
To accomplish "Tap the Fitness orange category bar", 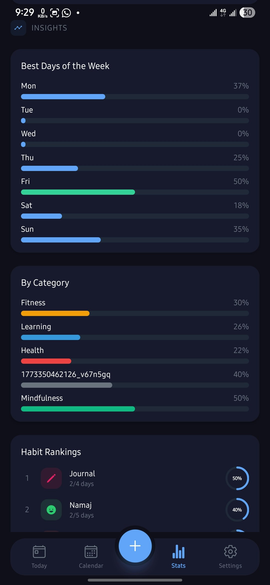I will point(55,313).
